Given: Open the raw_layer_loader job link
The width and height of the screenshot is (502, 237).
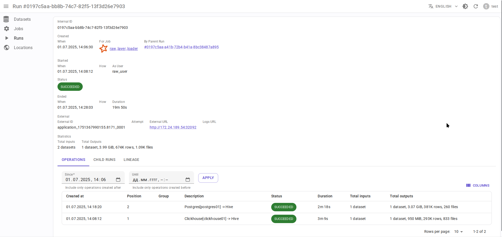Looking at the screenshot, I should pos(124,49).
